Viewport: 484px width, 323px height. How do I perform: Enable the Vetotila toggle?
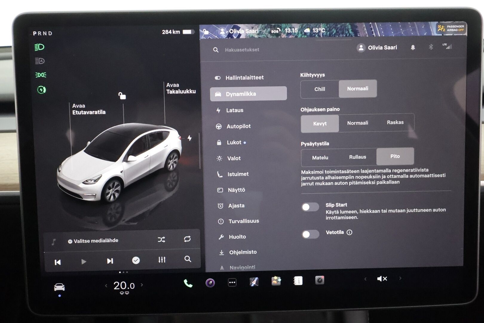point(310,234)
